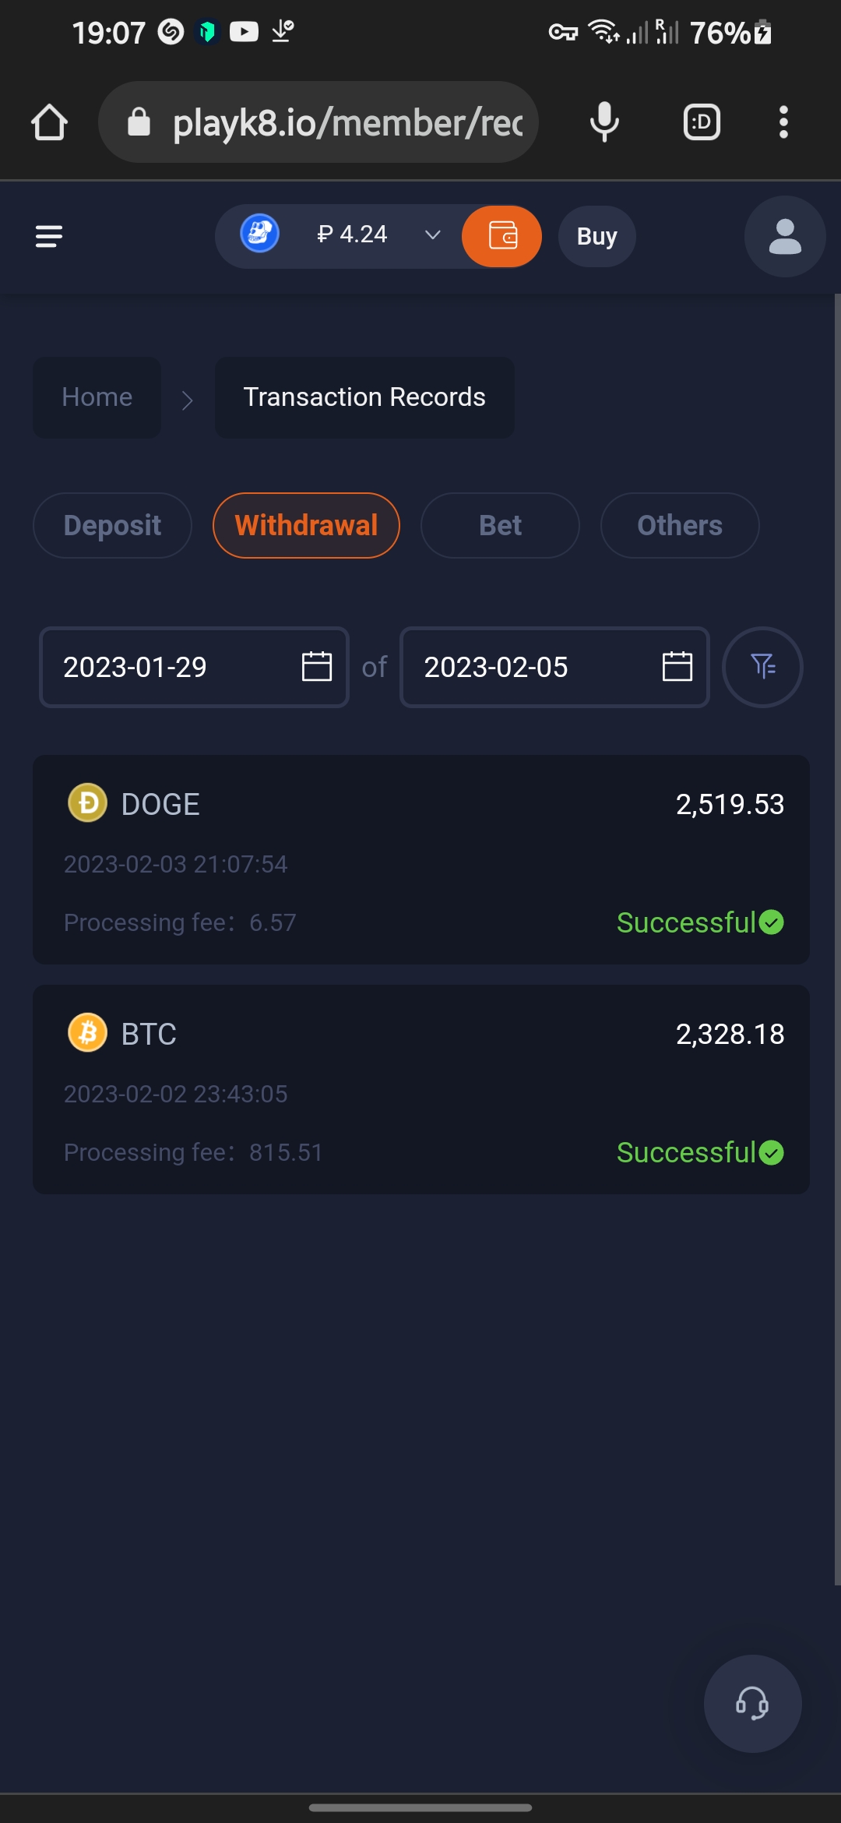The width and height of the screenshot is (841, 1823).
Task: Open the browser tab switcher
Action: [x=702, y=122]
